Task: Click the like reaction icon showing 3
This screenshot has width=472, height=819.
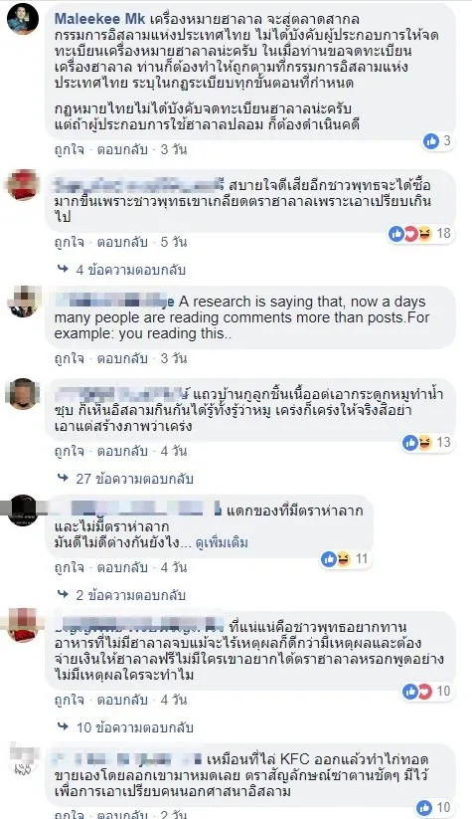Action: (431, 140)
